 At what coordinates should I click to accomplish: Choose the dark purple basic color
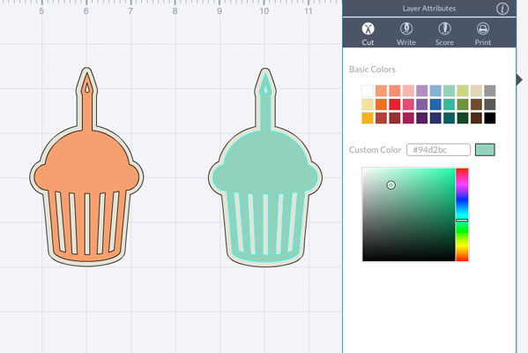pos(421,118)
